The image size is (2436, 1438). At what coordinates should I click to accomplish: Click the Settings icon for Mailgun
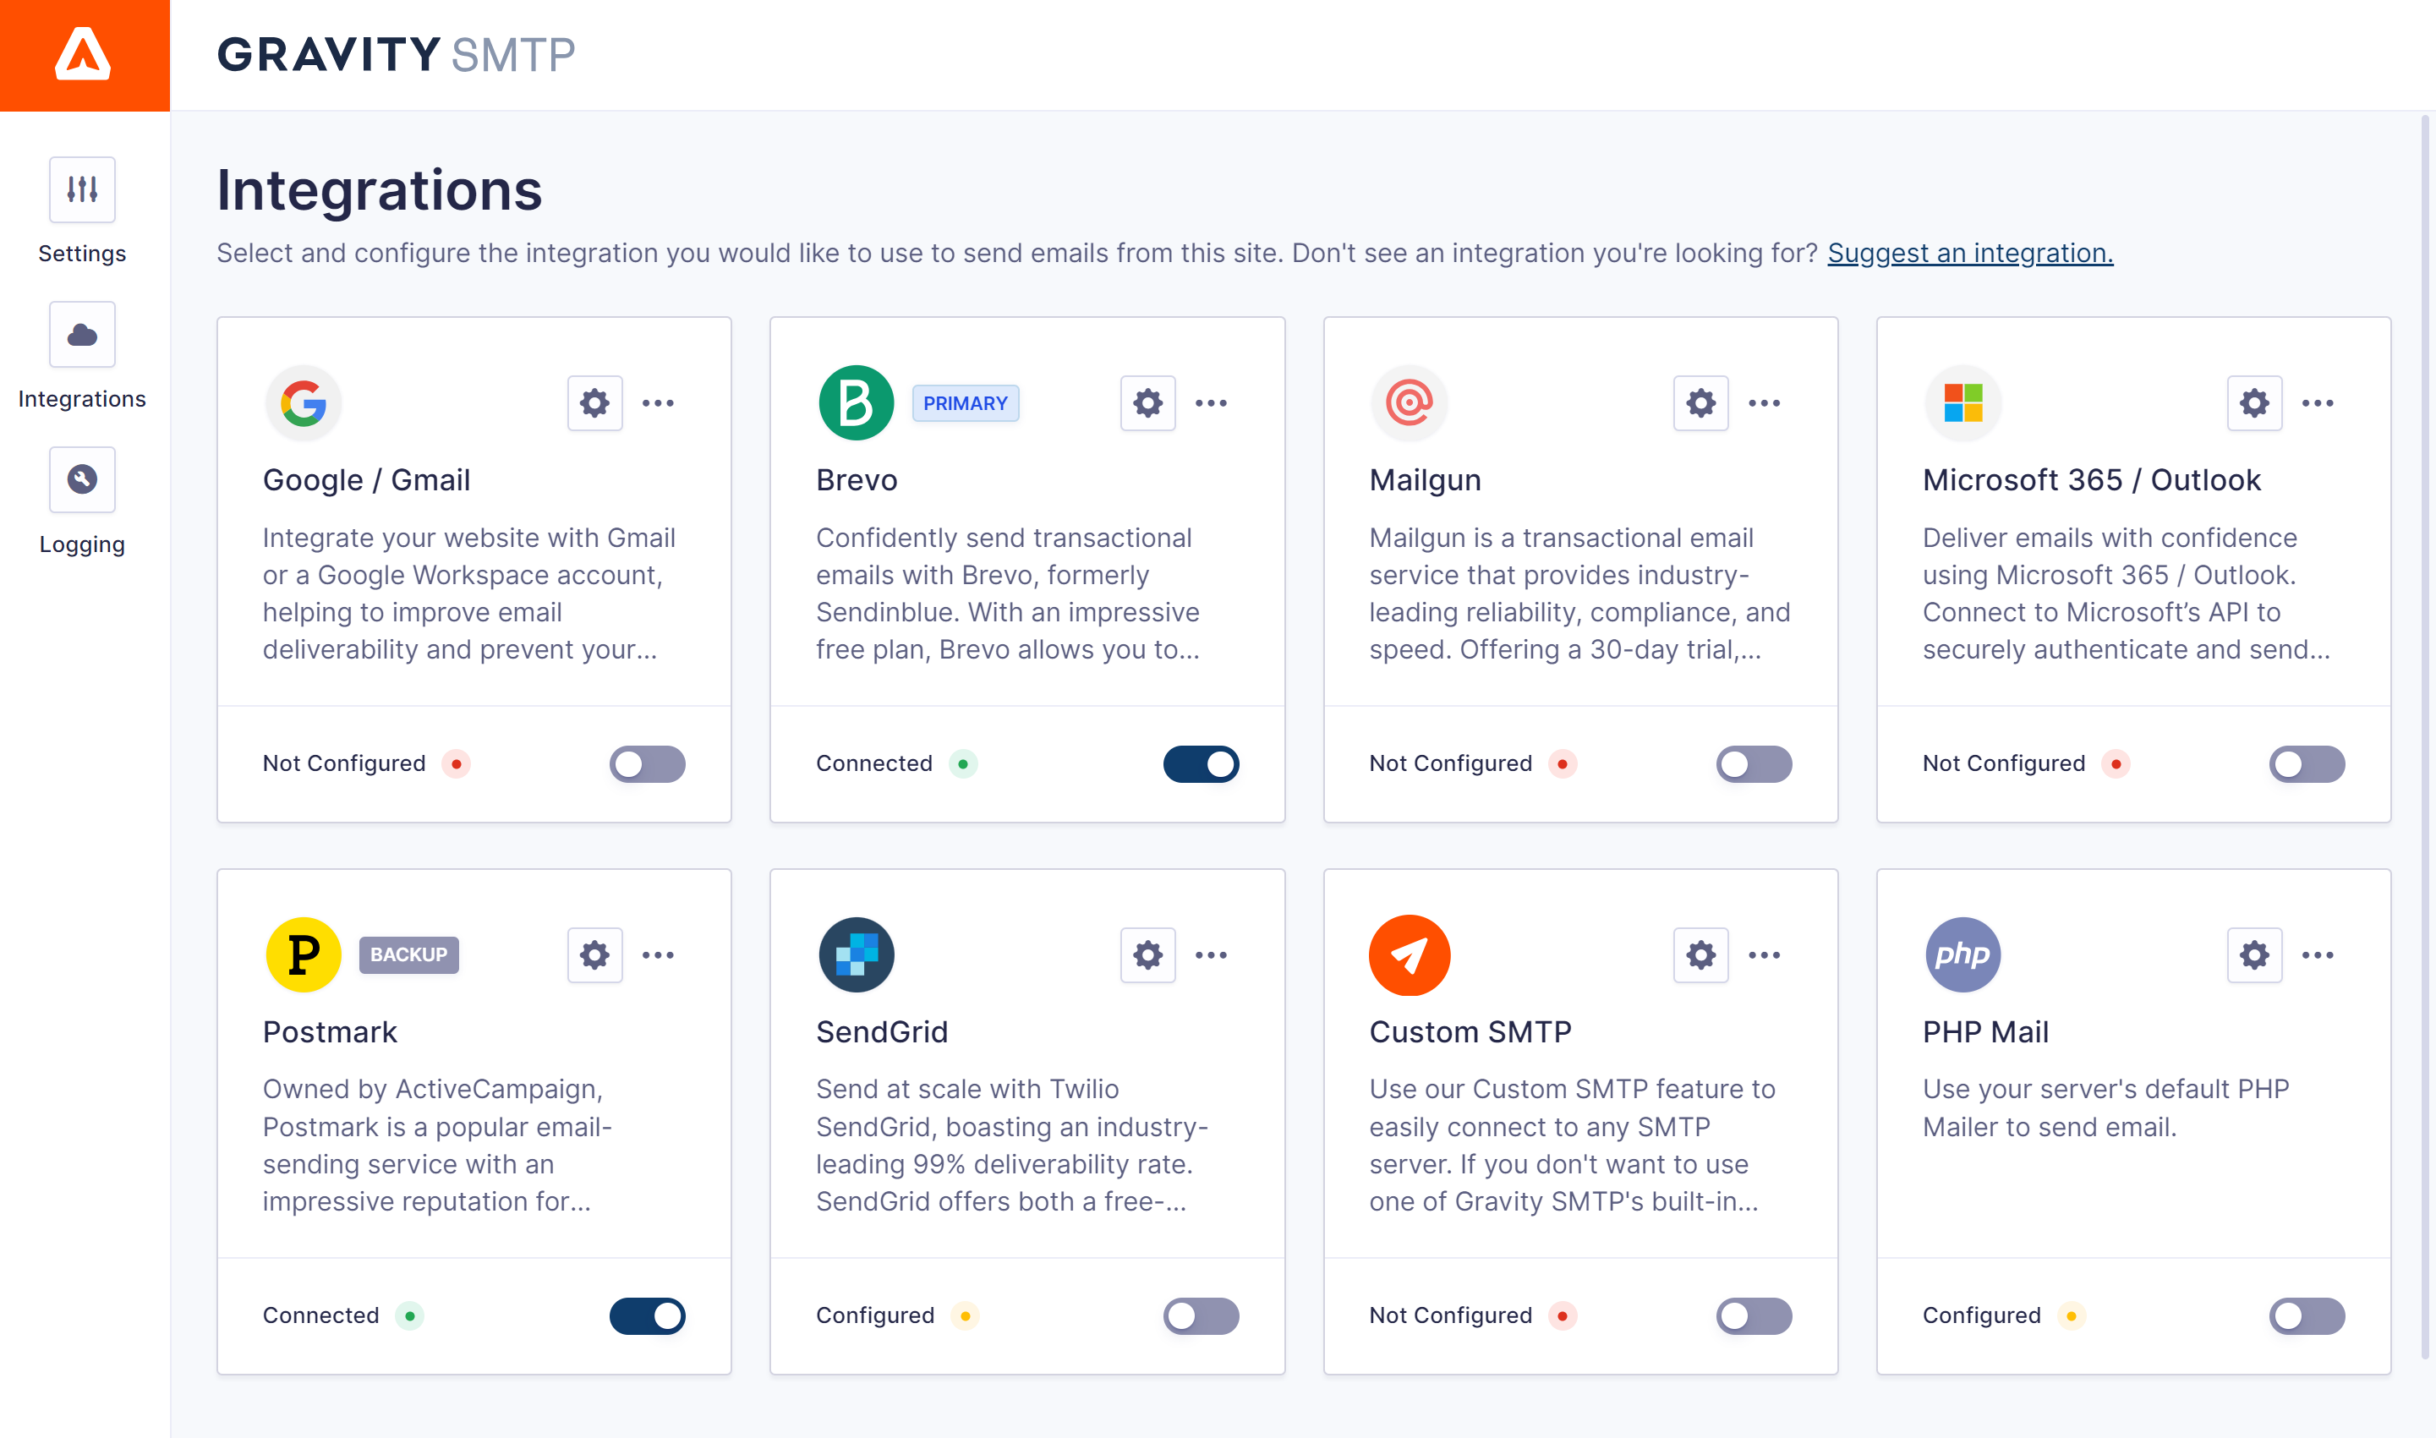coord(1700,402)
